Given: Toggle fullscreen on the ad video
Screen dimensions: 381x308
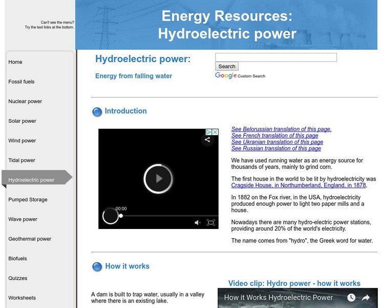Looking at the screenshot, I should [210, 222].
